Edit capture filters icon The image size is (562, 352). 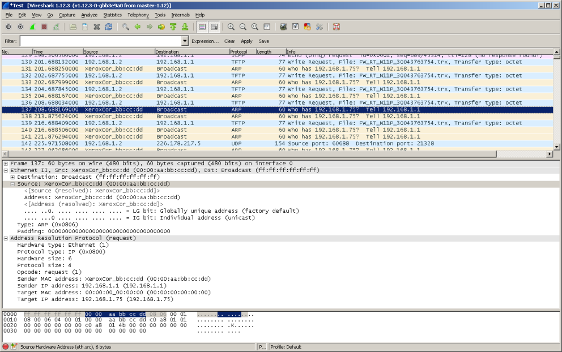(283, 27)
